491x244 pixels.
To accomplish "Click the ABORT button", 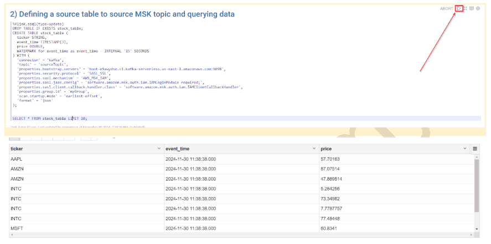I will pyautogui.click(x=446, y=8).
